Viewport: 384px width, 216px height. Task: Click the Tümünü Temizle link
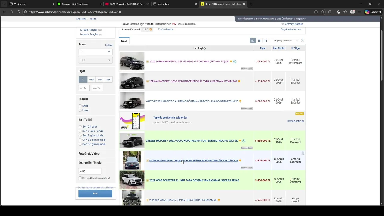(x=166, y=29)
